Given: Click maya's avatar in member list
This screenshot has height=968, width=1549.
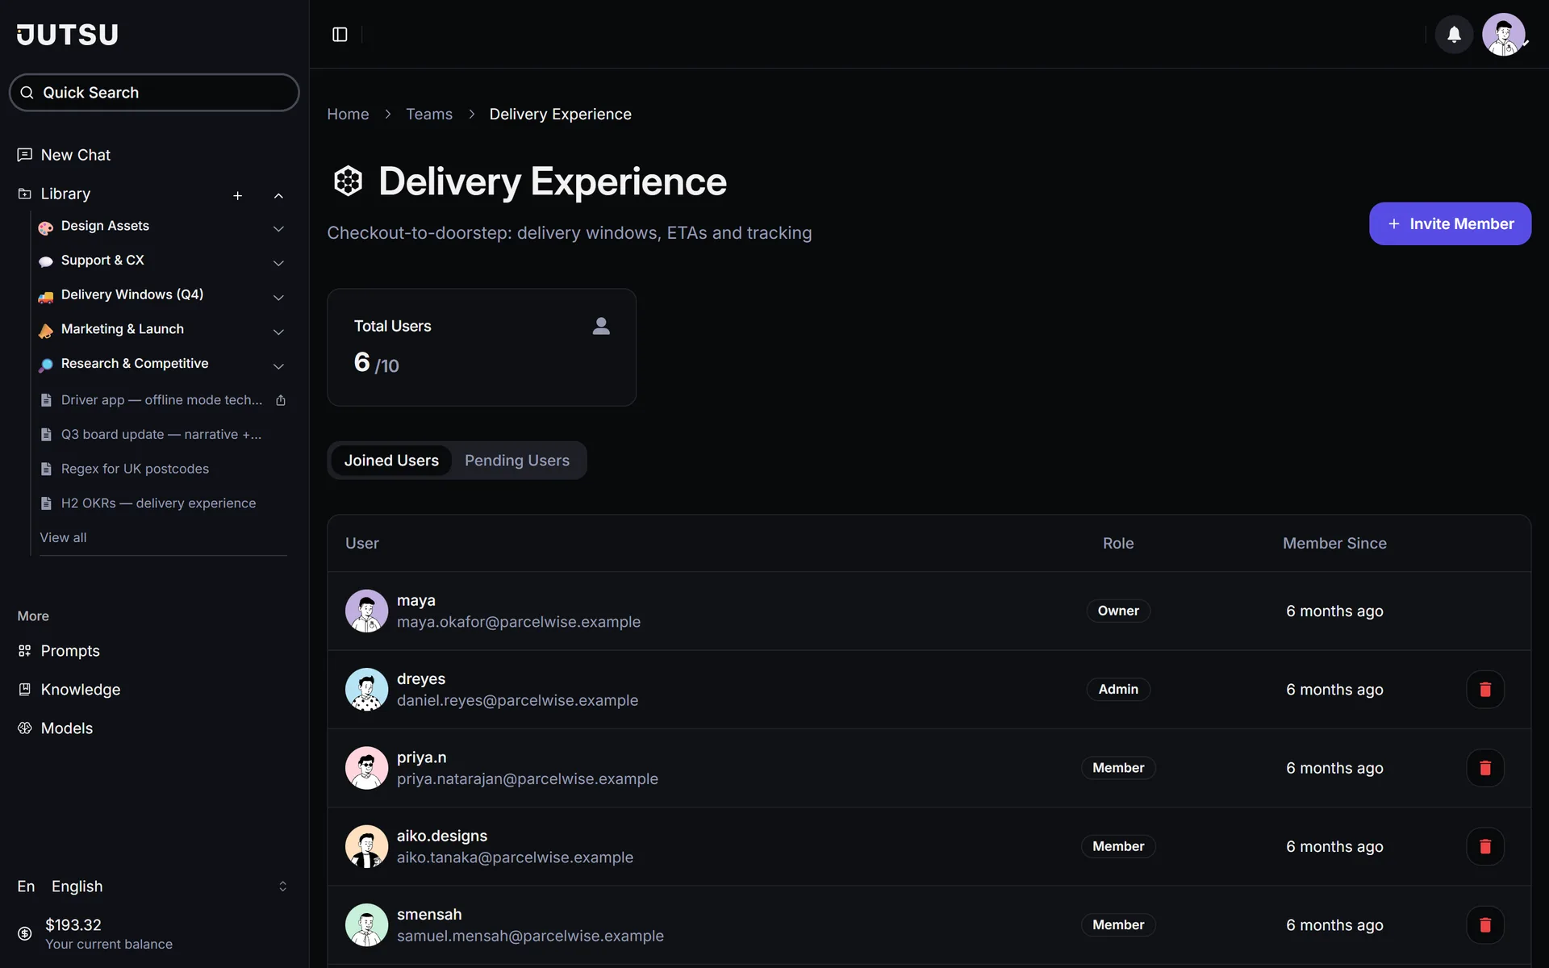Looking at the screenshot, I should click(x=367, y=611).
